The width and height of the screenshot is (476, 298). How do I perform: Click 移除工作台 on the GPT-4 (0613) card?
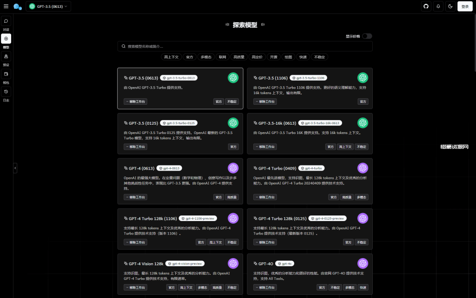coord(135,197)
